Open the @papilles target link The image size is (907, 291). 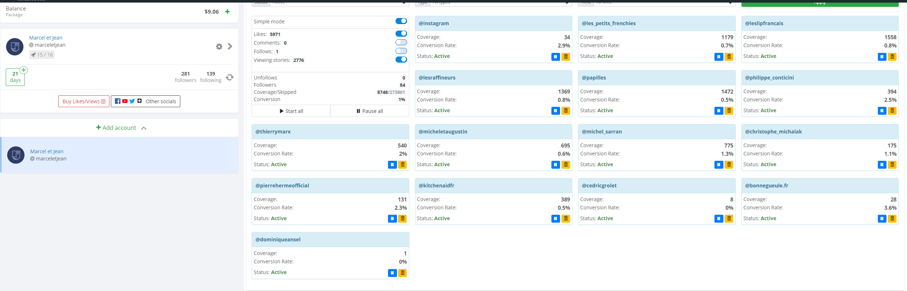tap(594, 78)
